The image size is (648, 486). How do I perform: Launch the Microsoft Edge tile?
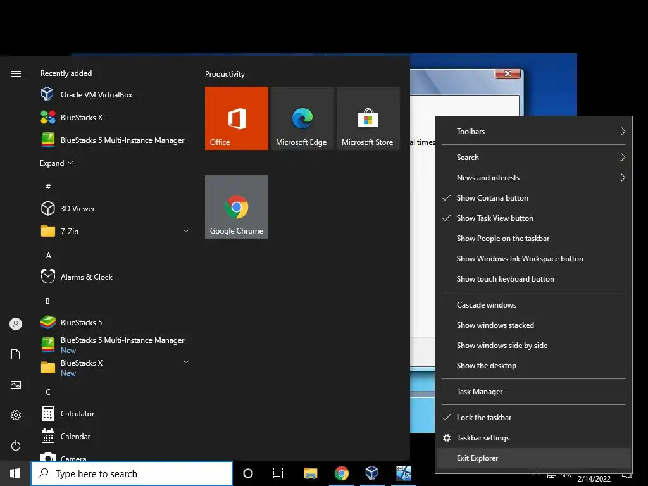click(302, 118)
